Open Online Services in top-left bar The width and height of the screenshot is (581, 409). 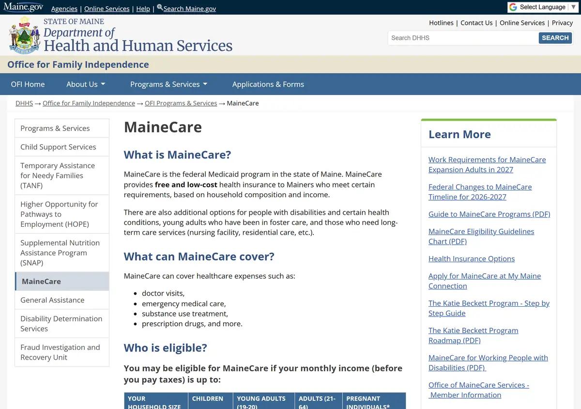tap(107, 9)
